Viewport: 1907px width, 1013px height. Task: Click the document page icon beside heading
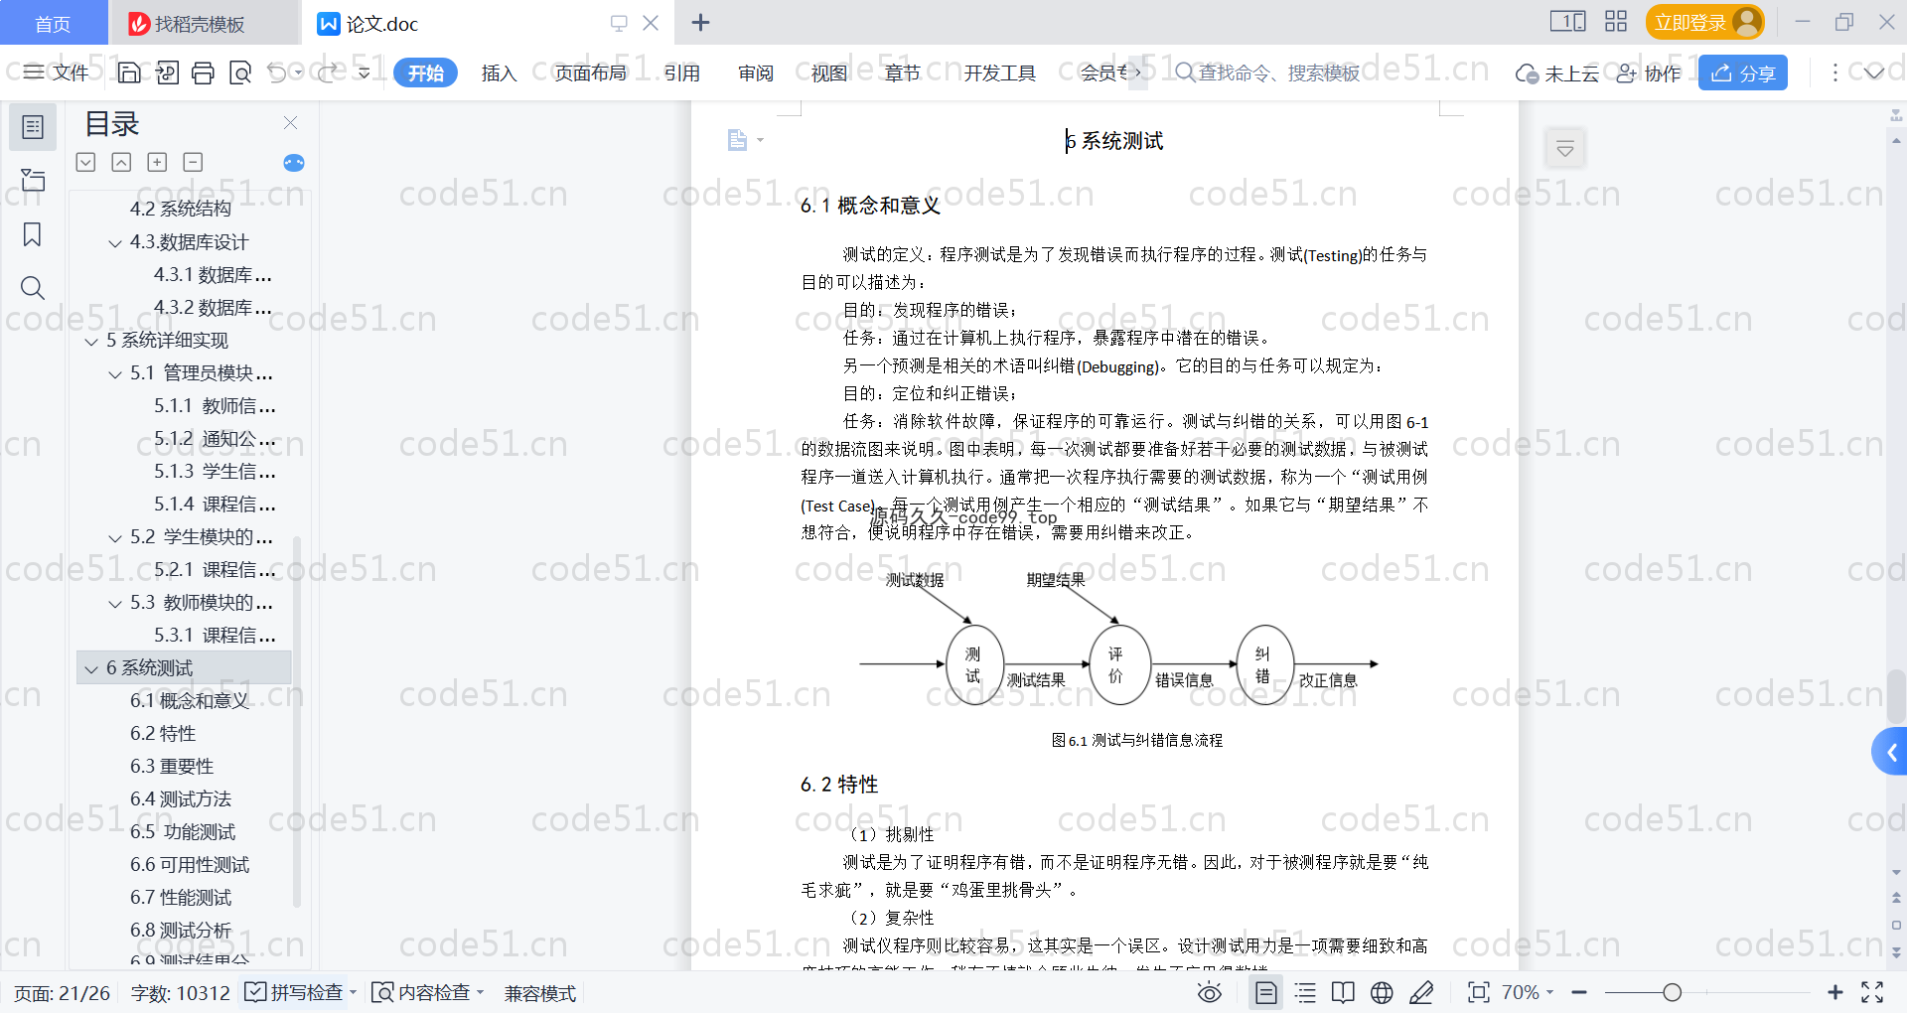[738, 140]
